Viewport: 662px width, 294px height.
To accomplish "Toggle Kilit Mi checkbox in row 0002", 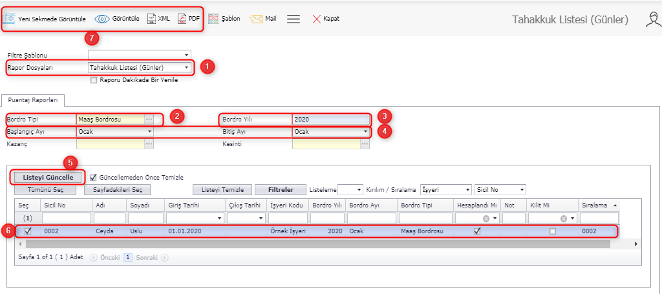I will pyautogui.click(x=553, y=231).
